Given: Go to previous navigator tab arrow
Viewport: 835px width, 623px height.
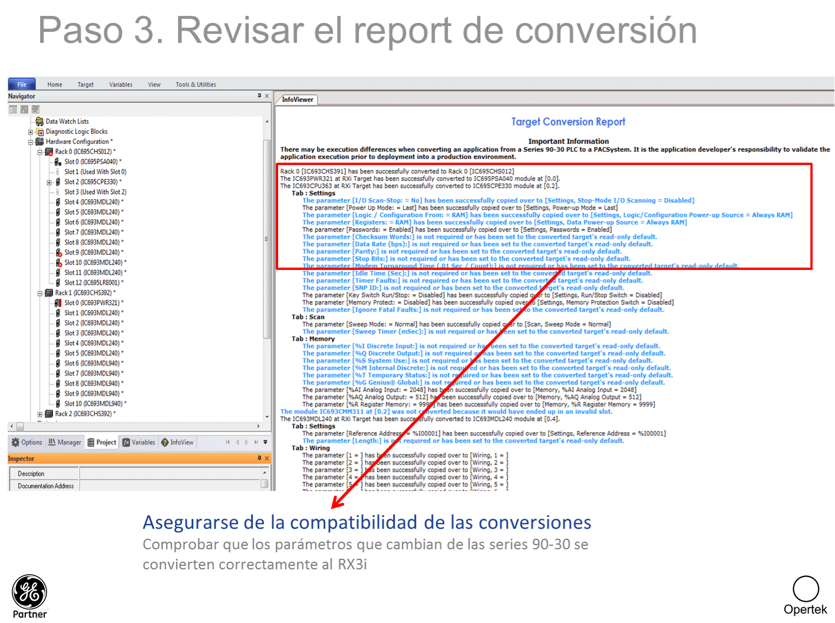Looking at the screenshot, I should tap(237, 442).
